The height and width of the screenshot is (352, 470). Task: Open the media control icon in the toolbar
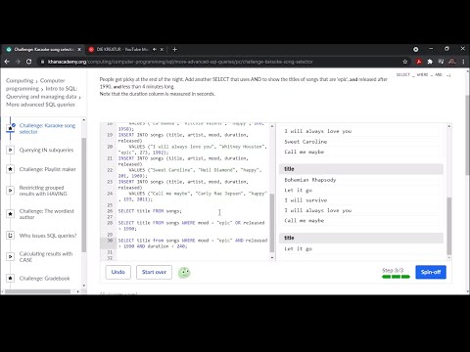pyautogui.click(x=441, y=62)
